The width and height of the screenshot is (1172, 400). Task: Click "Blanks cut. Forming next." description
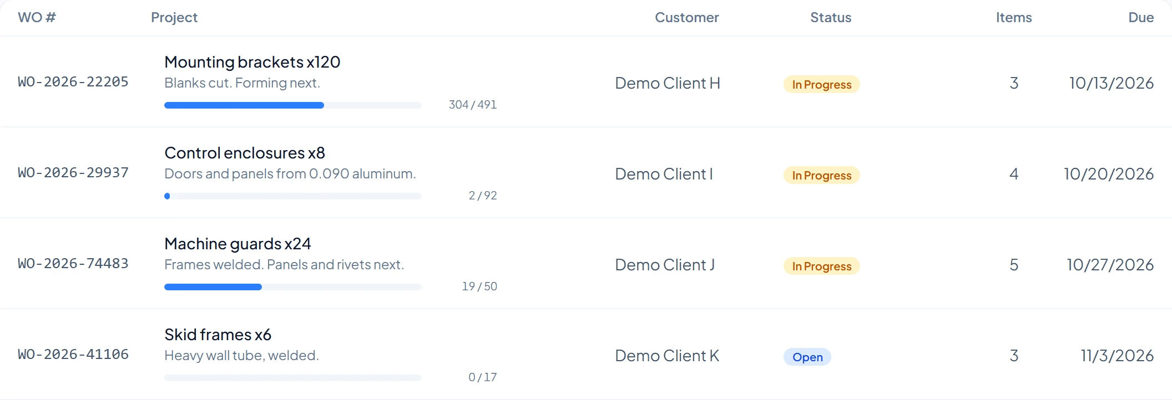coord(243,83)
